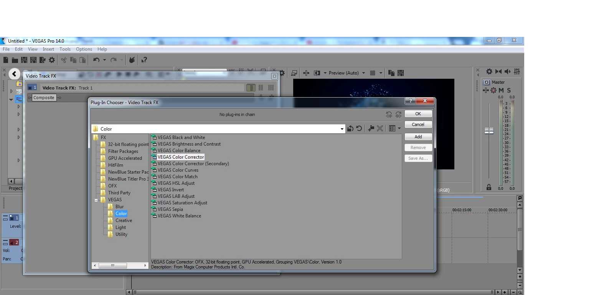Refresh the plug-in list in Plug-In Chooser
The width and height of the screenshot is (614, 295).
pos(359,129)
